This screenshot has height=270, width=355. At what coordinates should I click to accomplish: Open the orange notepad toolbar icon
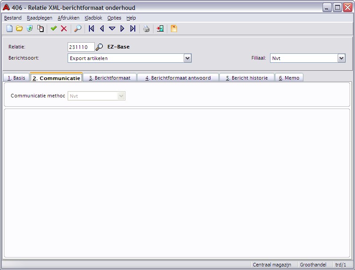click(x=173, y=28)
